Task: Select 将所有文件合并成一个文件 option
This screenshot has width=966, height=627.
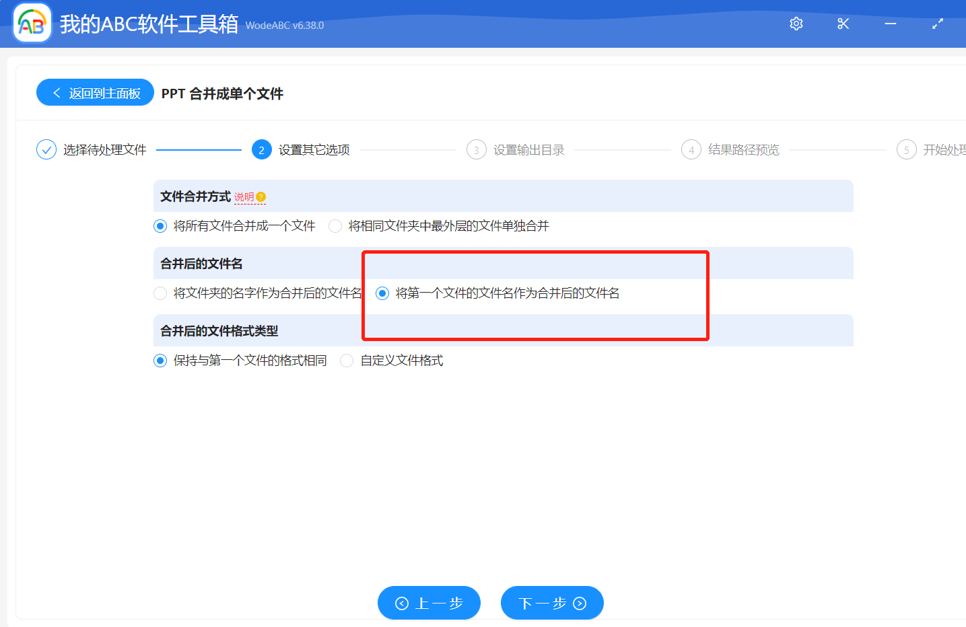Action: coord(160,226)
